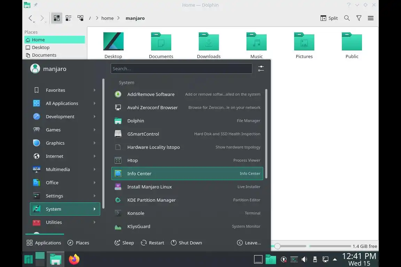The height and width of the screenshot is (267, 401).
Task: Open the Leave... options
Action: coord(249,243)
